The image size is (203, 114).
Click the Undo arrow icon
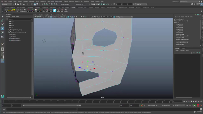click(23, 4)
